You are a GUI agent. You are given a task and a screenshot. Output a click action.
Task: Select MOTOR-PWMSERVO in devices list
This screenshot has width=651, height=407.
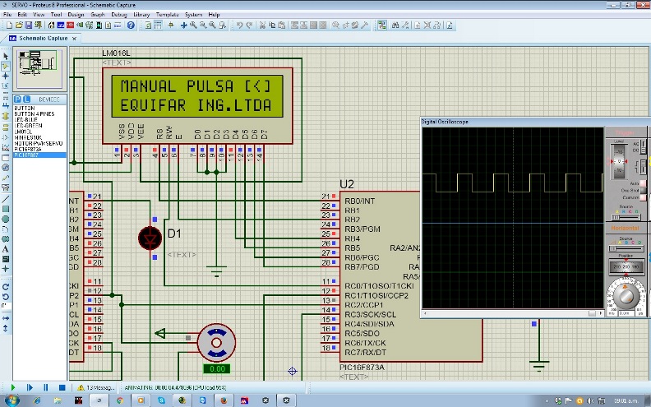coord(38,143)
